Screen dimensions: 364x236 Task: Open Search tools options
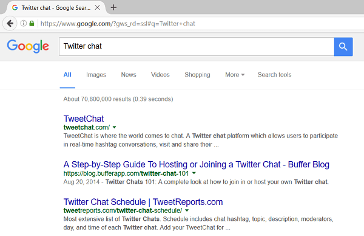[x=274, y=75]
